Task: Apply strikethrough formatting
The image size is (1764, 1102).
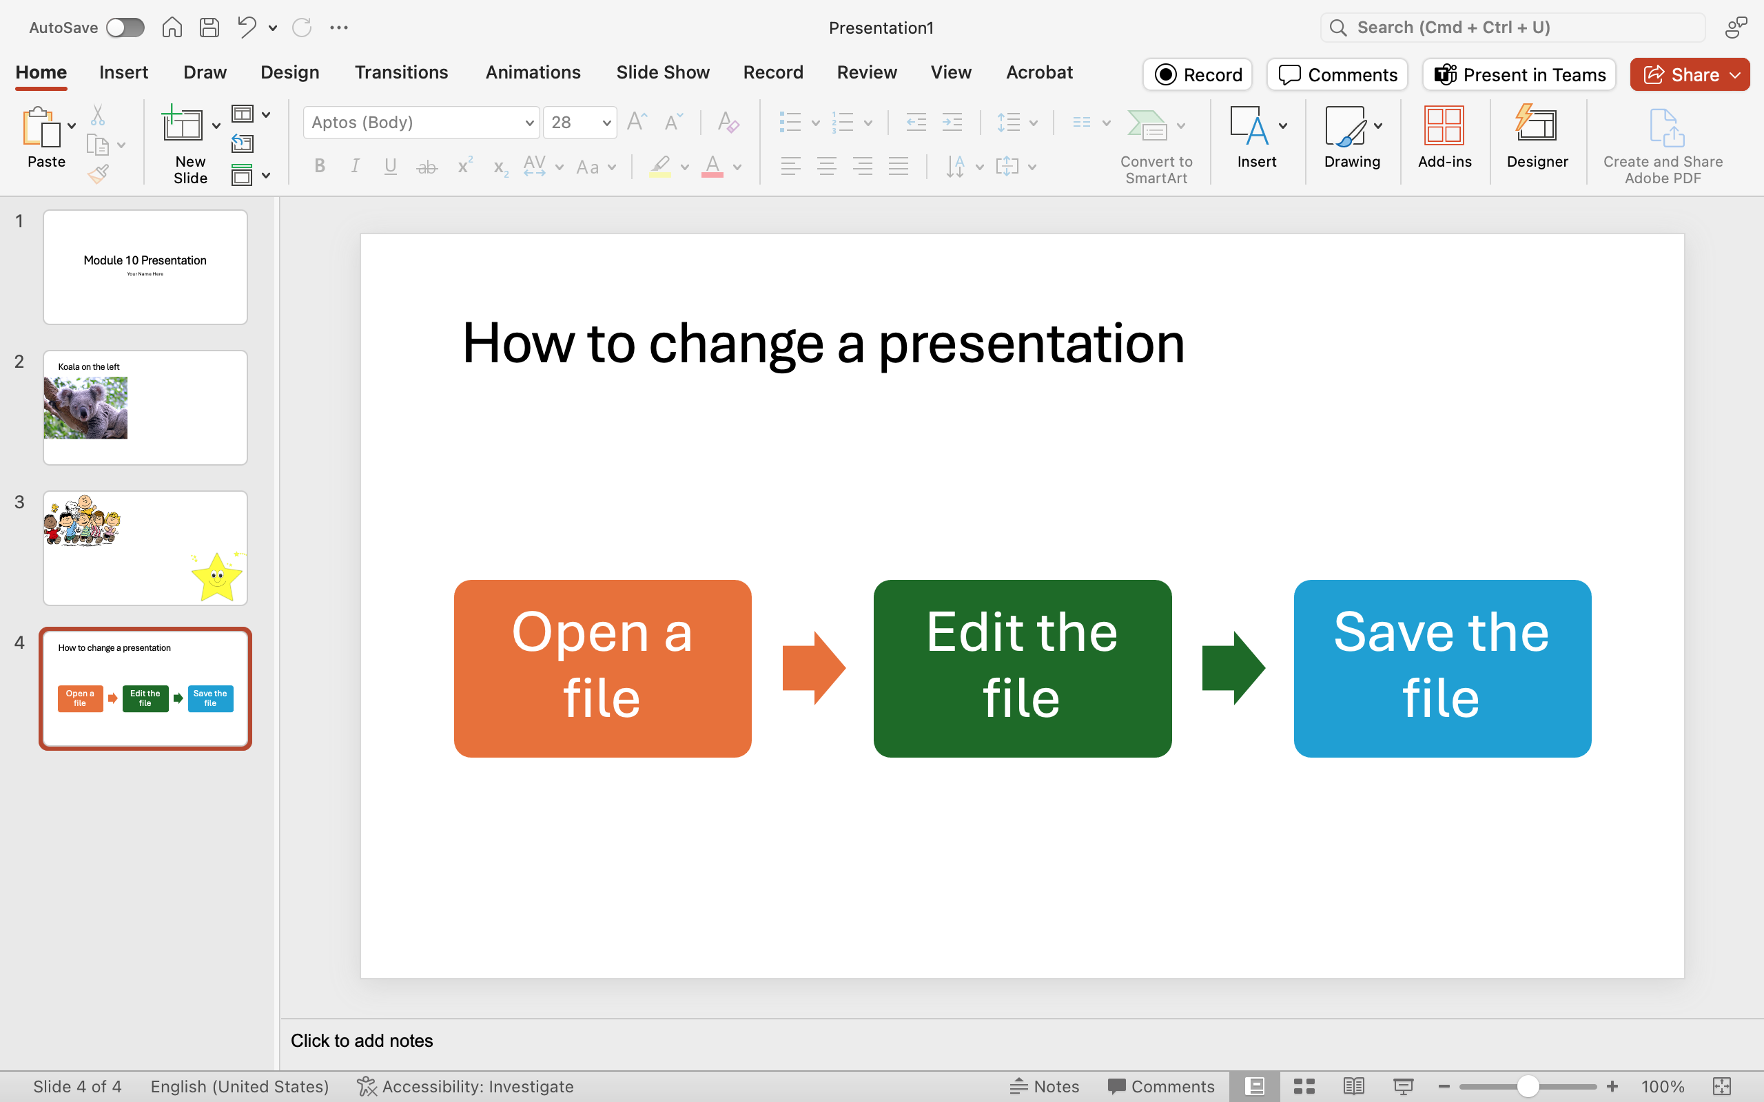Action: 427,167
